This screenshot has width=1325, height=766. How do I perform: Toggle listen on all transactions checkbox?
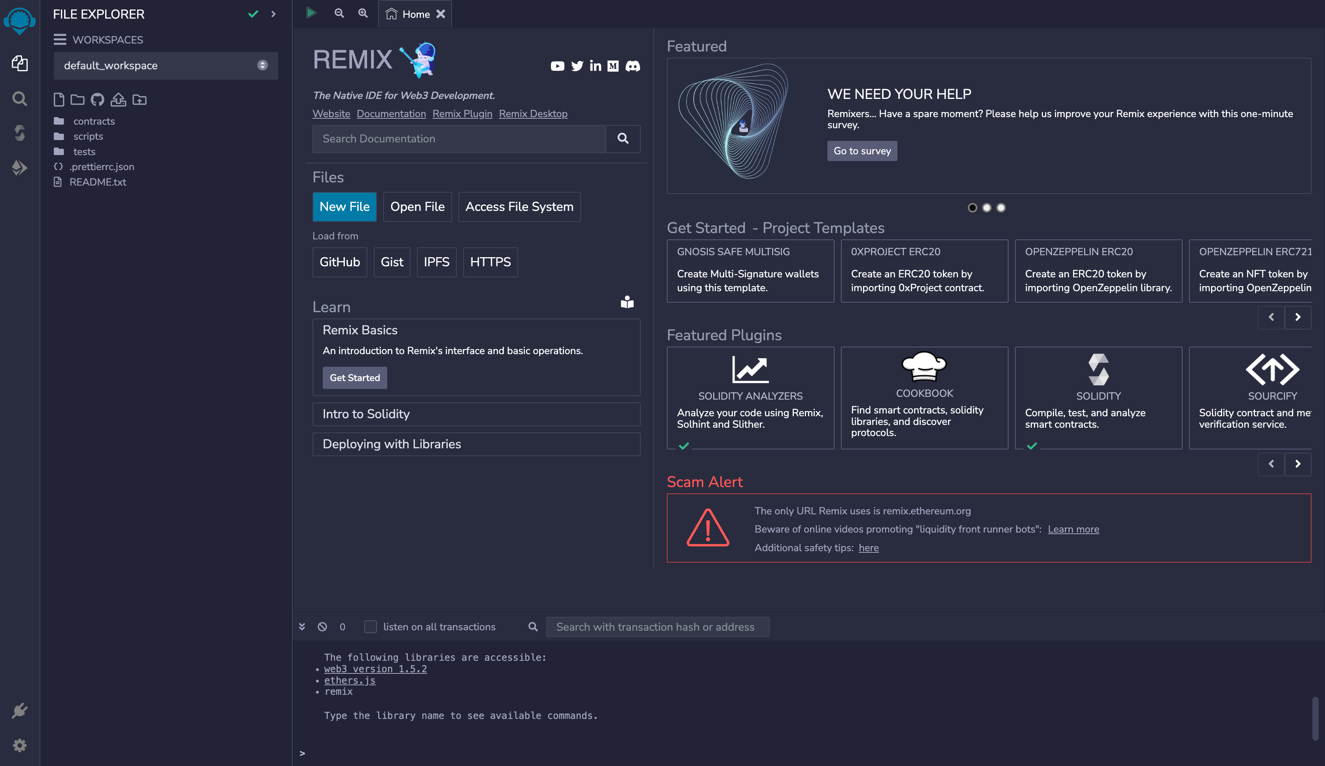pos(370,627)
